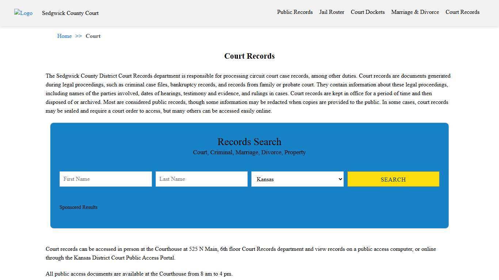The image size is (499, 280).
Task: Click inside the Last Name field
Action: coord(201,179)
